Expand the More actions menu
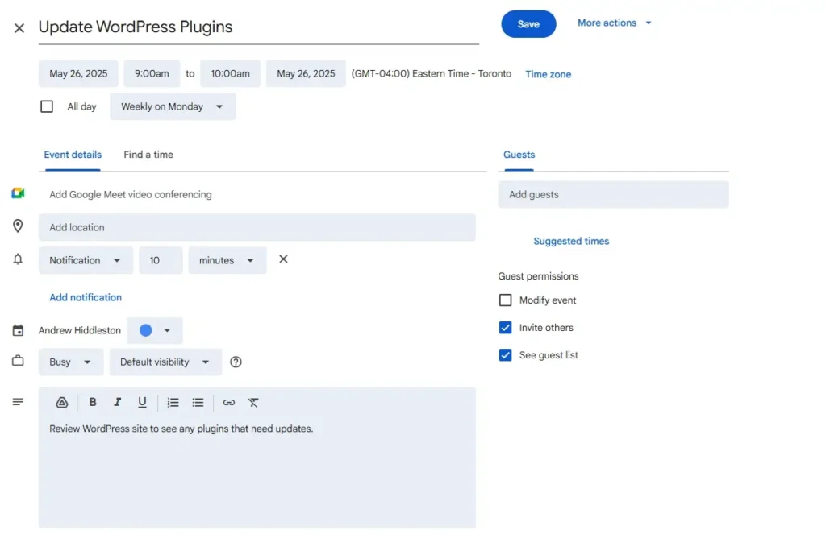Screen dimensions: 826x559 [614, 23]
